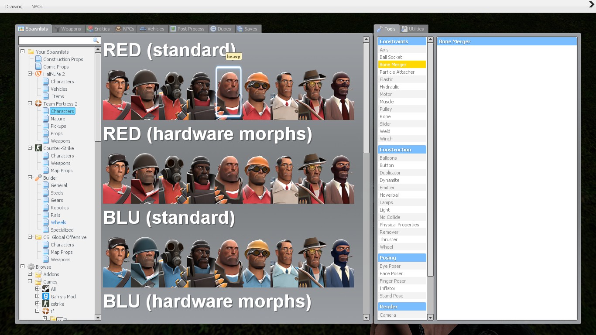Select the RED standard Pyro thumbnail
This screenshot has height=335, width=596.
point(173,94)
